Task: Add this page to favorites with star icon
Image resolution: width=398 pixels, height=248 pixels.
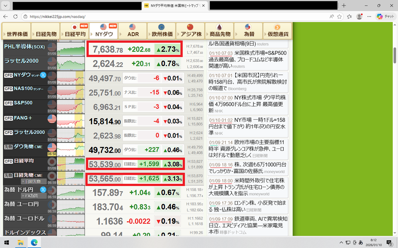Action: (340, 16)
